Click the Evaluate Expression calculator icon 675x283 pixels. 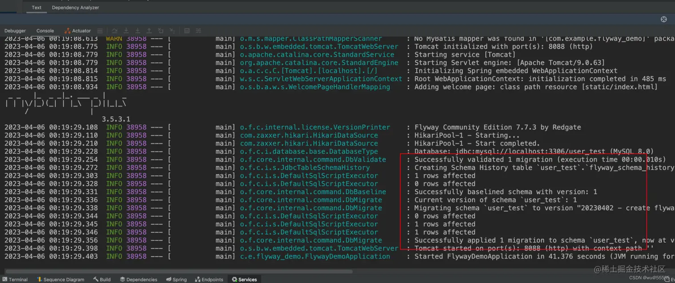coord(187,31)
